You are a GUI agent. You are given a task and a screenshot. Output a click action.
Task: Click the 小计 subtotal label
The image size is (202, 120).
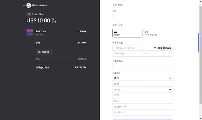tap(38, 43)
